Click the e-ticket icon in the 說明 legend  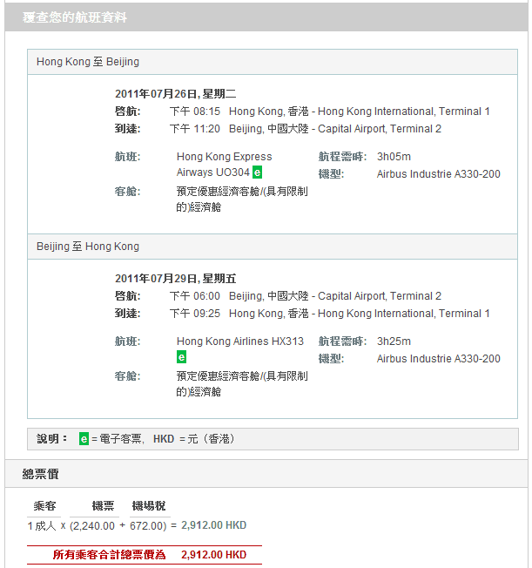tap(84, 439)
